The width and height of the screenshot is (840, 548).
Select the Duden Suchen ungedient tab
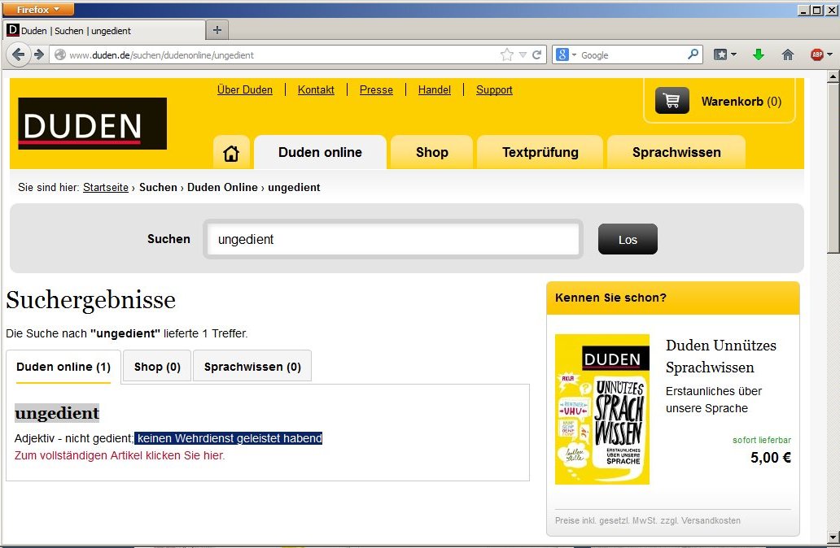tap(104, 31)
